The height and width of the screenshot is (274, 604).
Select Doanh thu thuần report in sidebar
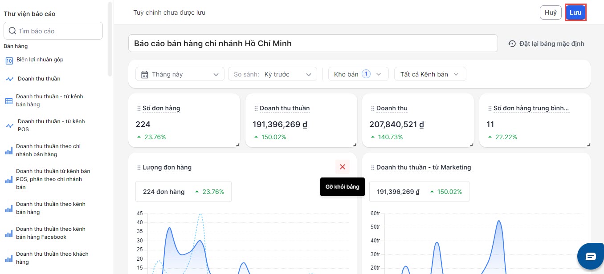[39, 79]
